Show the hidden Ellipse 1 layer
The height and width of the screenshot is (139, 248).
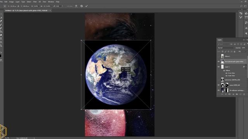pos(219,56)
